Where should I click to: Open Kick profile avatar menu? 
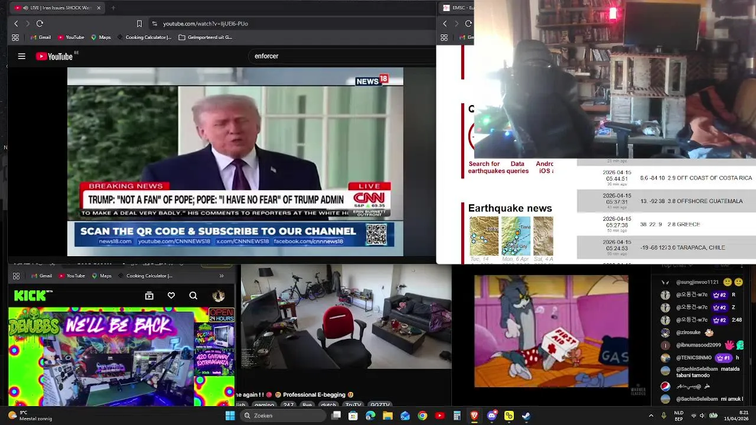pyautogui.click(x=219, y=296)
